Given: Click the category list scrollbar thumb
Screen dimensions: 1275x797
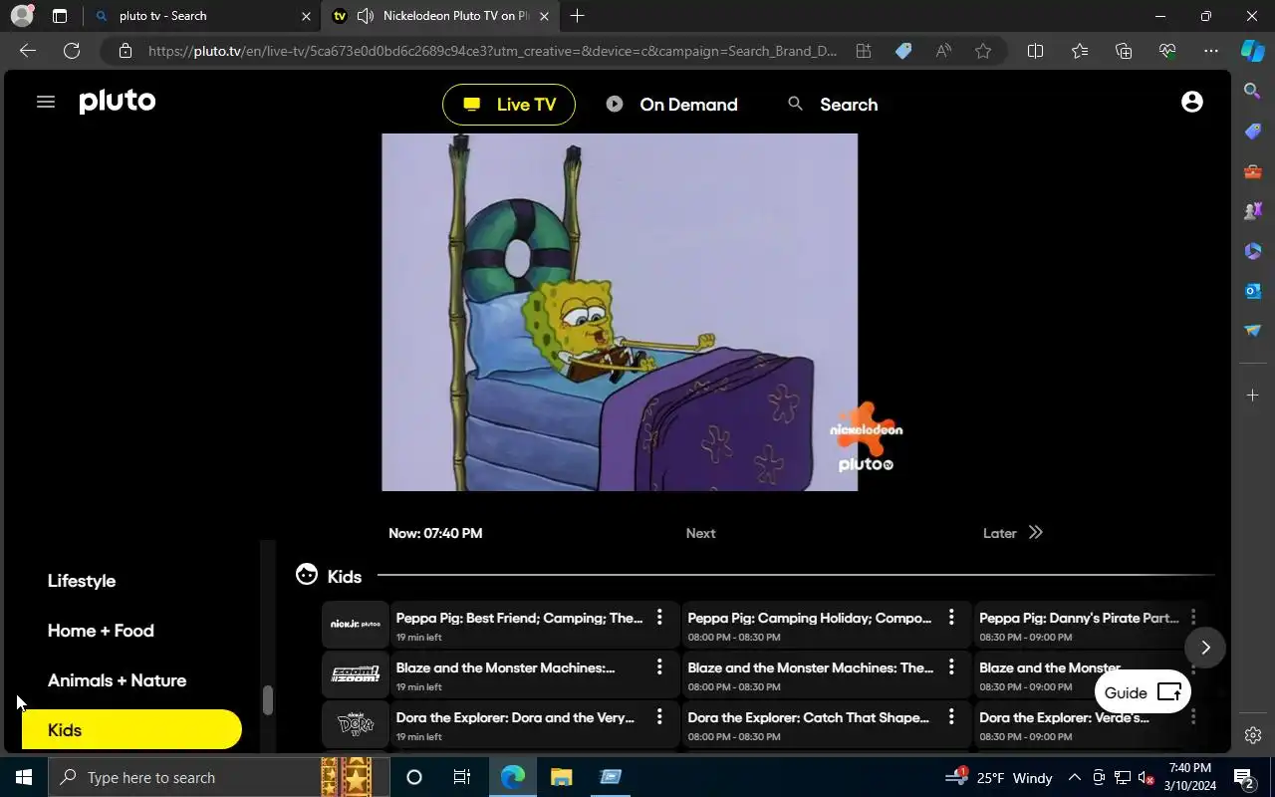Looking at the screenshot, I should pos(267,700).
